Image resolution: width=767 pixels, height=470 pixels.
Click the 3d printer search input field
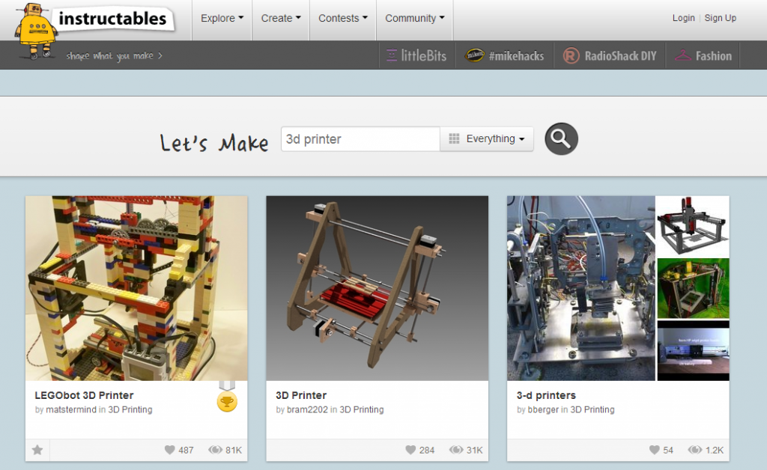click(x=360, y=138)
